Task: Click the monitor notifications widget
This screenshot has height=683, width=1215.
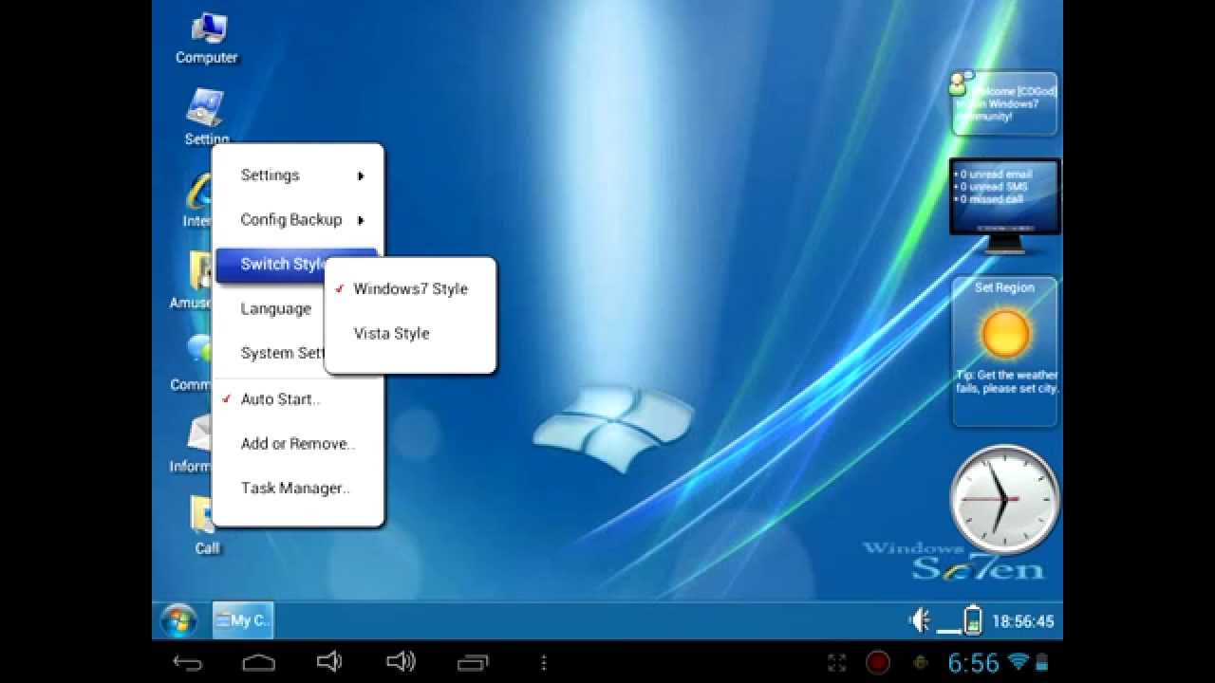Action: (x=1005, y=206)
